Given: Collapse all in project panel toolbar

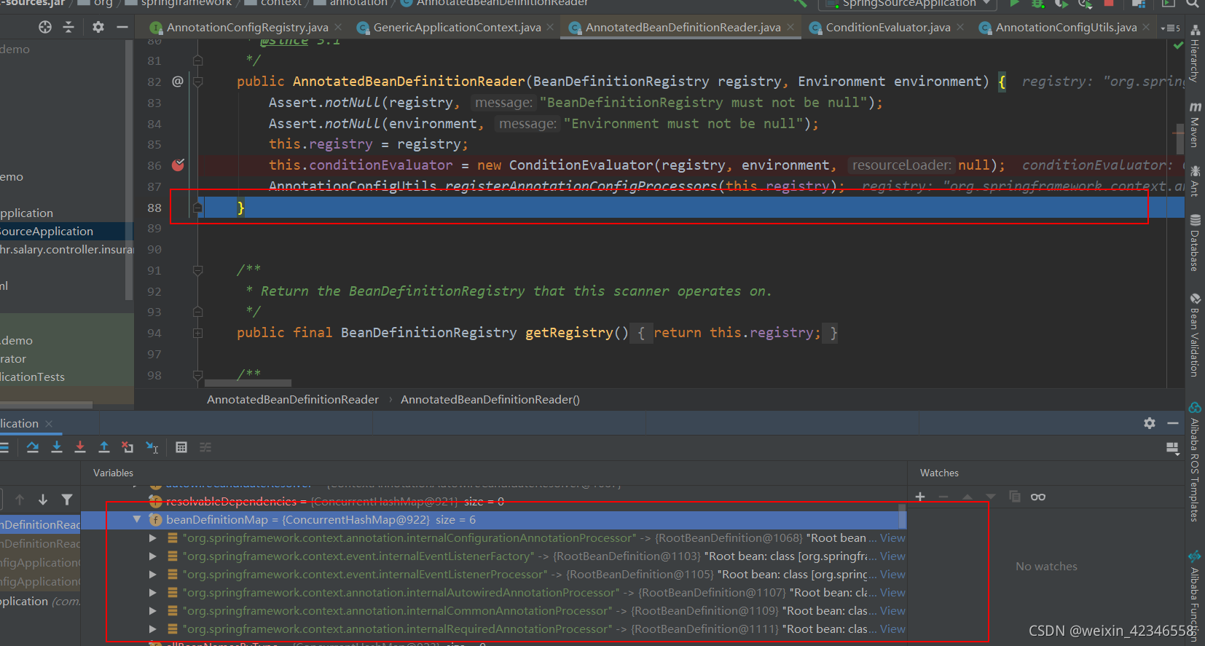Looking at the screenshot, I should click(x=68, y=27).
